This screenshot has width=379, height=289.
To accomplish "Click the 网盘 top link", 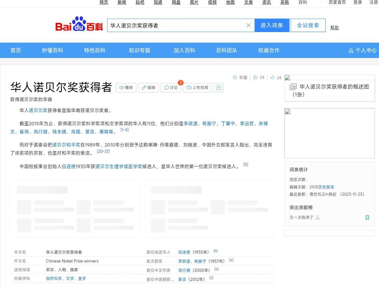I will pyautogui.click(x=176, y=2).
